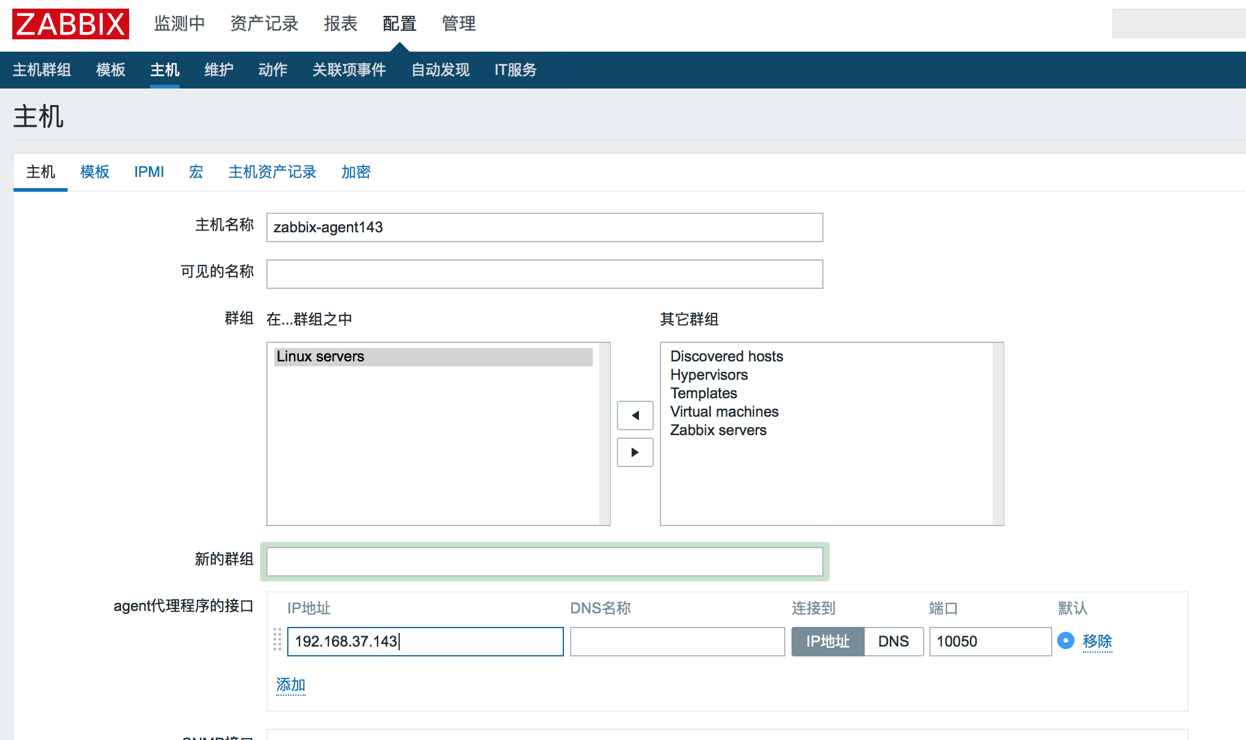This screenshot has width=1246, height=740.
Task: Go to 模板 in blue submenu bar
Action: click(111, 70)
